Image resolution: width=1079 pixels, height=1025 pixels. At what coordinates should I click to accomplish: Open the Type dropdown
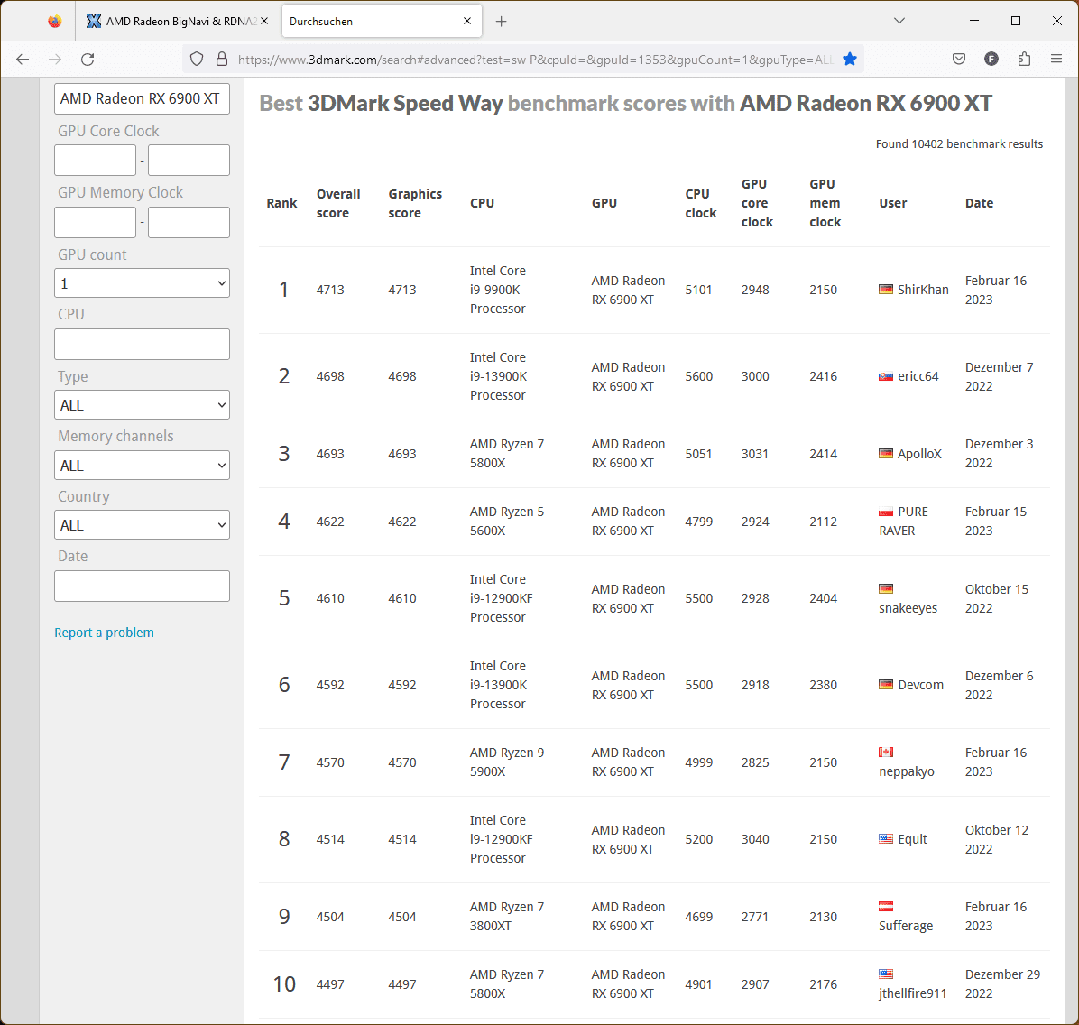tap(142, 405)
